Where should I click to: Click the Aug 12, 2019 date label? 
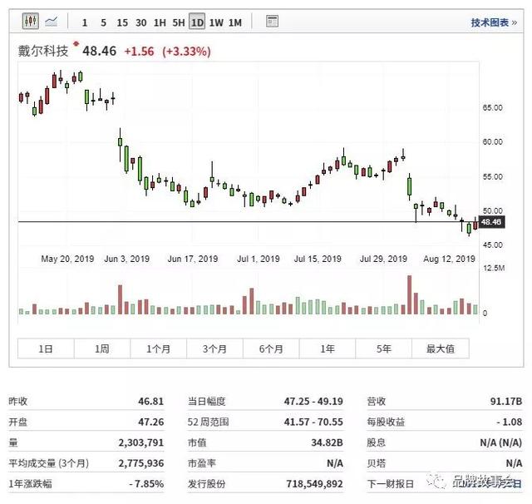[x=449, y=259]
